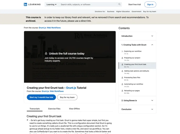Click the search skills input field
This screenshot has width=180, height=134.
coord(88,4)
